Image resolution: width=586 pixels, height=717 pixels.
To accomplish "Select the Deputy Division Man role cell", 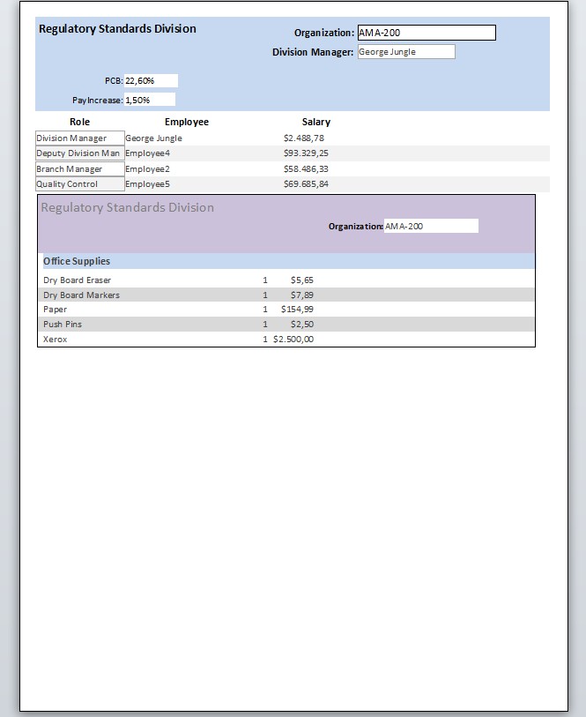I will click(80, 153).
